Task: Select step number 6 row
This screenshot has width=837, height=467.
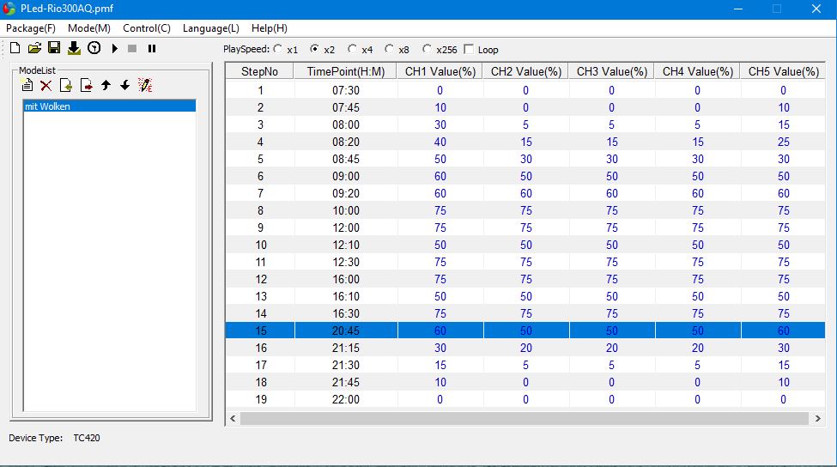Action: (260, 176)
